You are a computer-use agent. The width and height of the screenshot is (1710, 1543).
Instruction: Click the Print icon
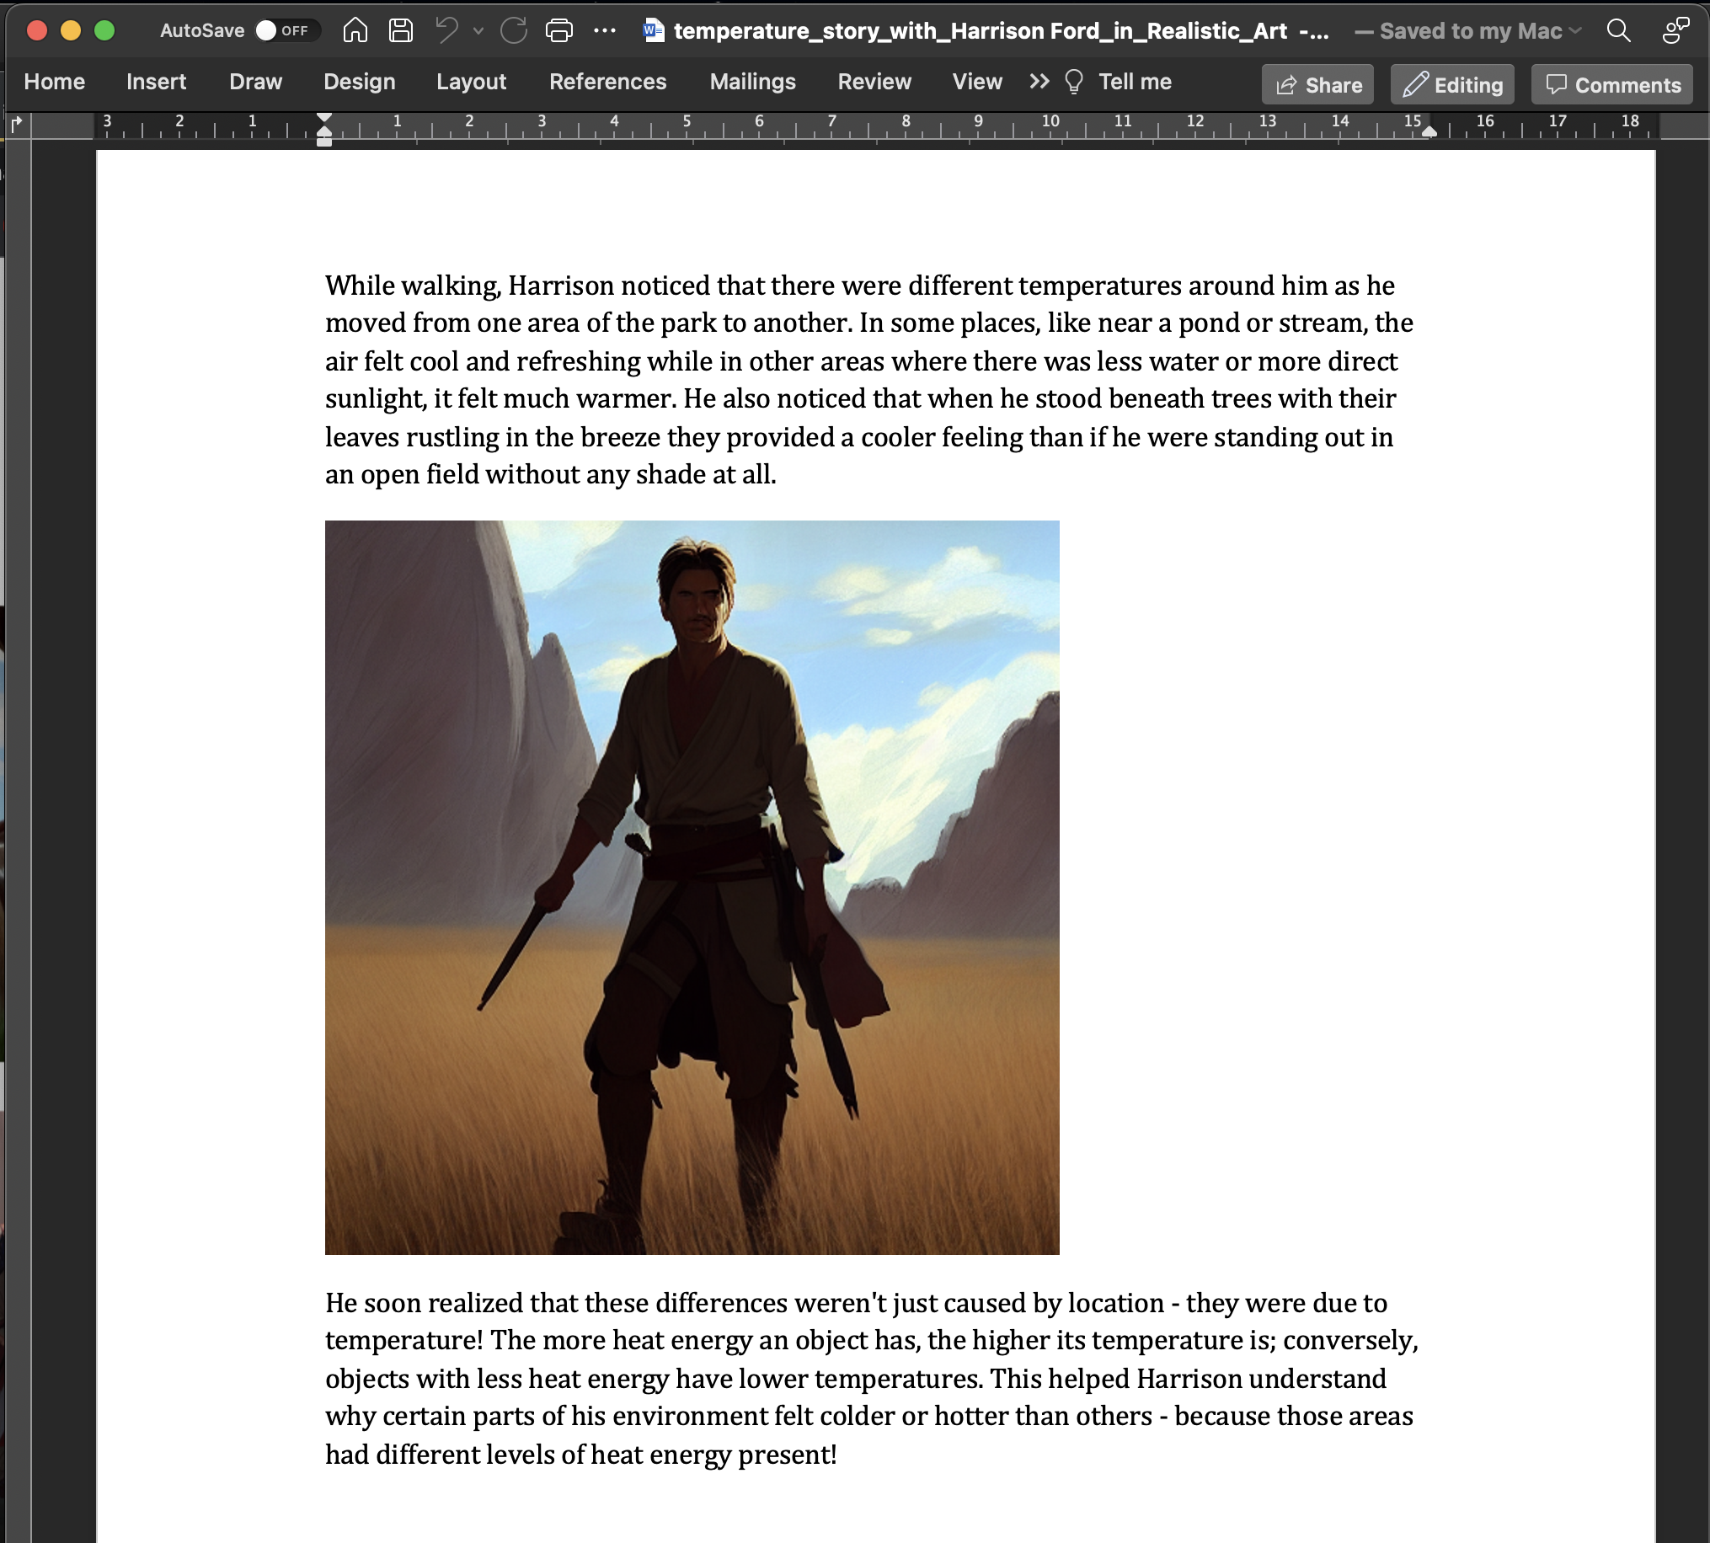[558, 31]
